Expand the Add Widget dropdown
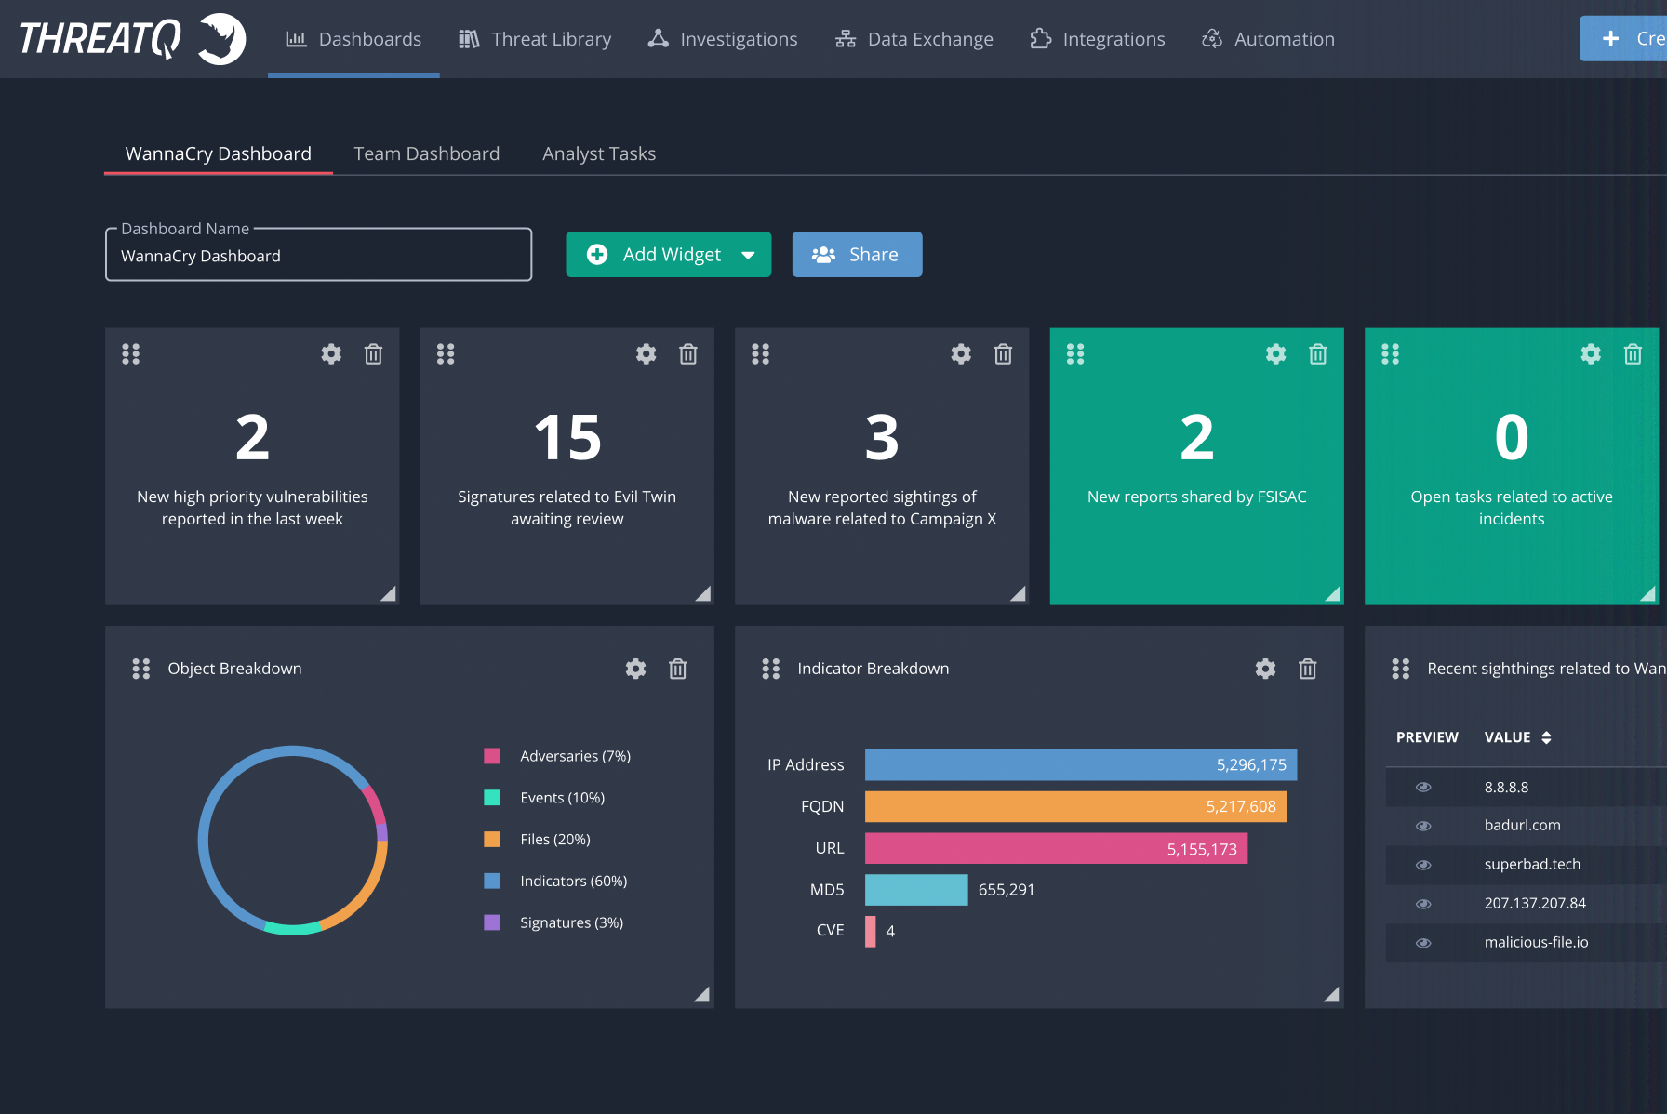Screen dimensions: 1667x1114 (x=748, y=255)
